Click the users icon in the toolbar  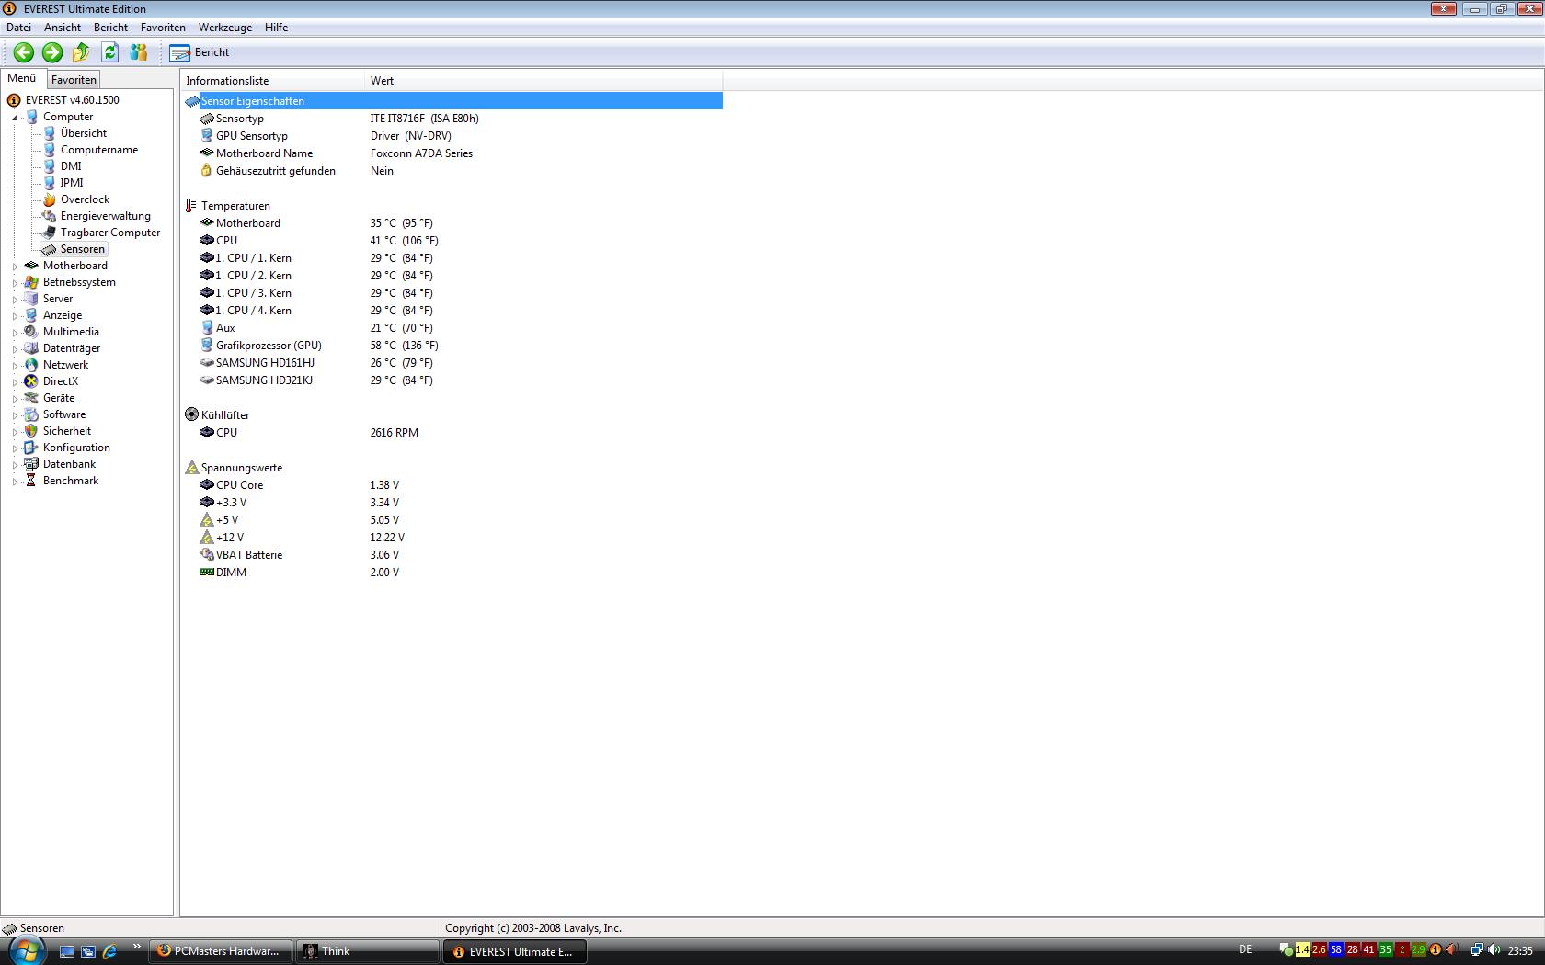point(139,52)
